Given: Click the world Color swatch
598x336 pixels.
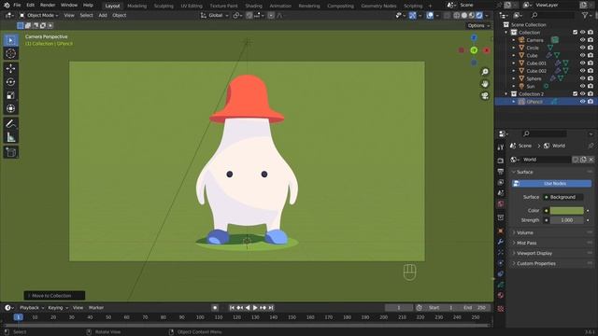Looking at the screenshot, I should pos(566,210).
